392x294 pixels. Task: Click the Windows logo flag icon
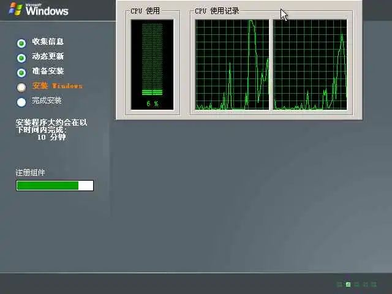click(16, 9)
